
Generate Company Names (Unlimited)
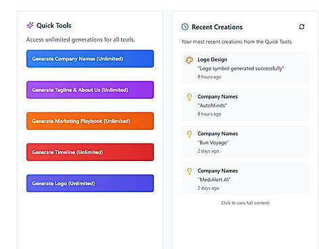click(x=90, y=59)
